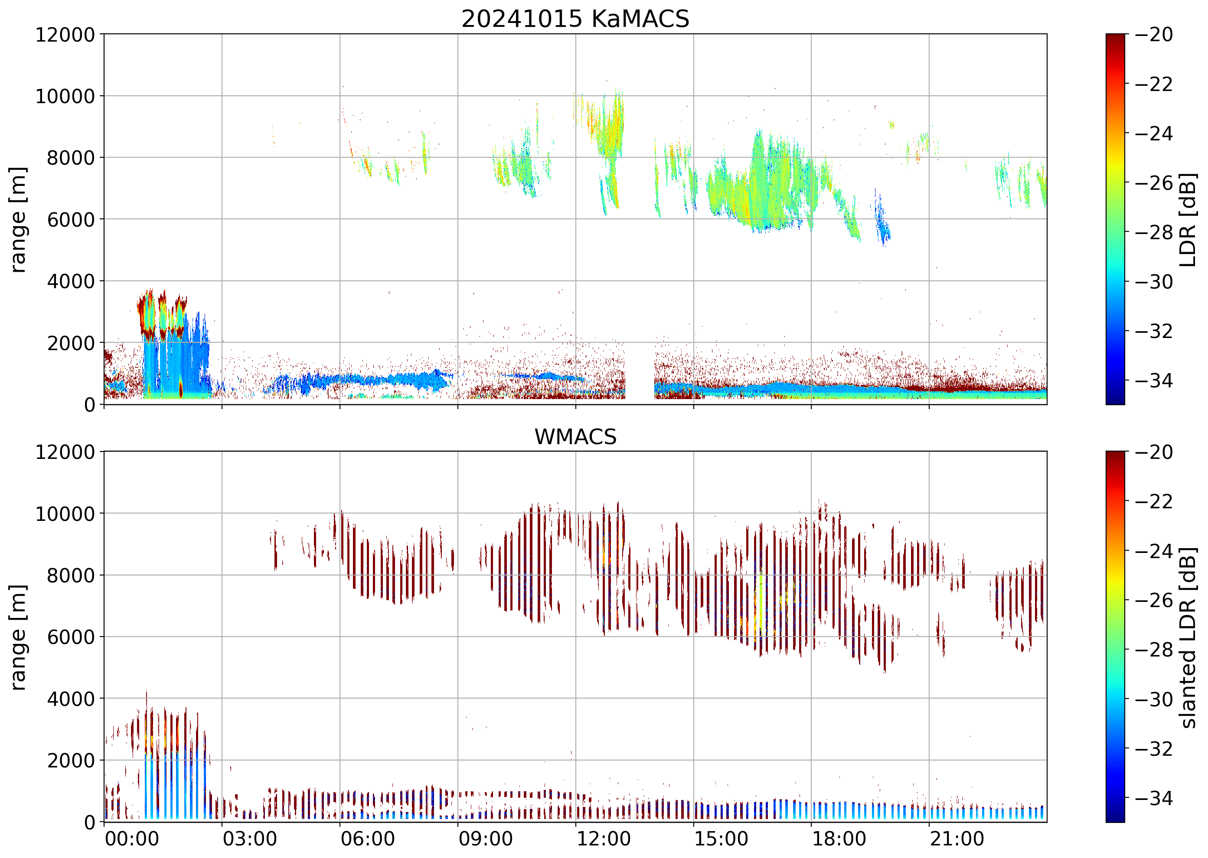Click the top plot's 'range [m]' axis label
The image size is (1208, 858).
[18, 220]
